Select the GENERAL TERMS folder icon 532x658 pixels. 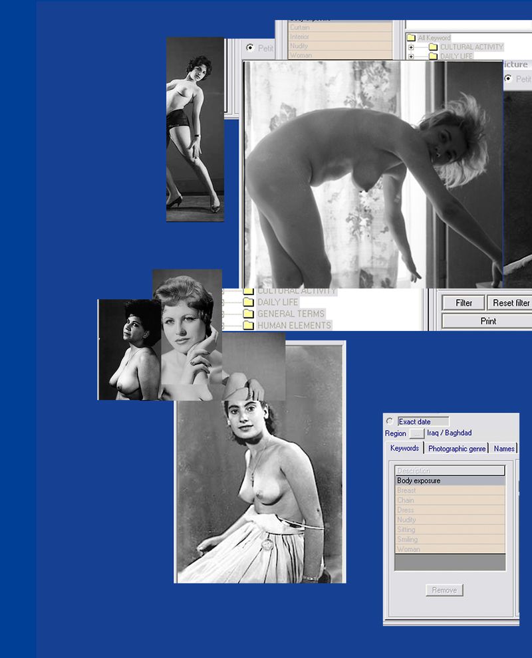(249, 313)
